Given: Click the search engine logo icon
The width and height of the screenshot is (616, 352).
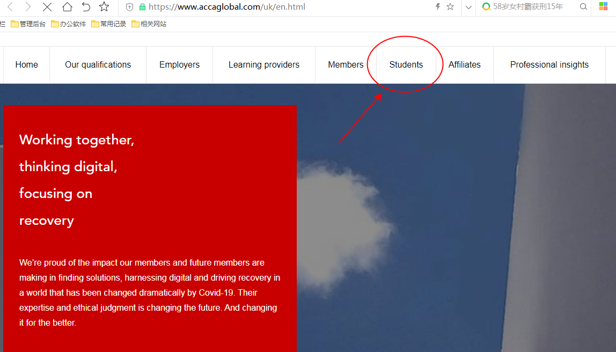Looking at the screenshot, I should pos(486,6).
